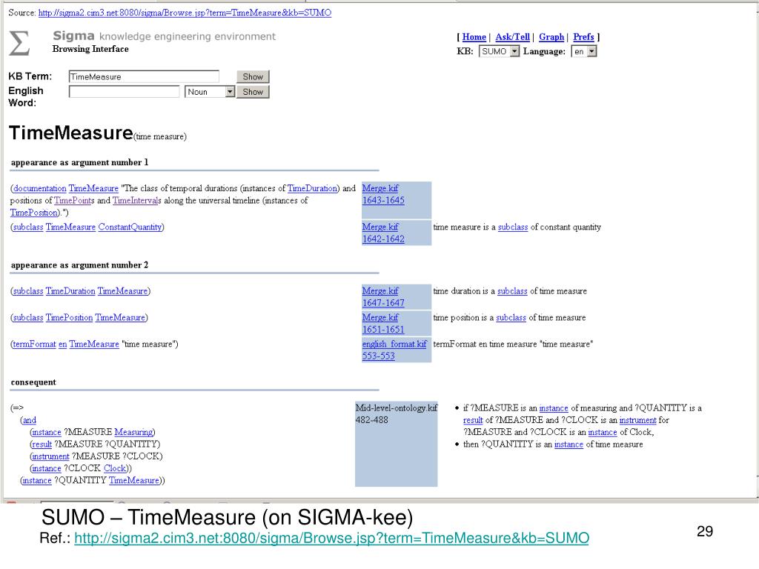759x569 pixels.
Task: Select Mid-level-ontology.kif 482-488 text
Action: (x=396, y=413)
